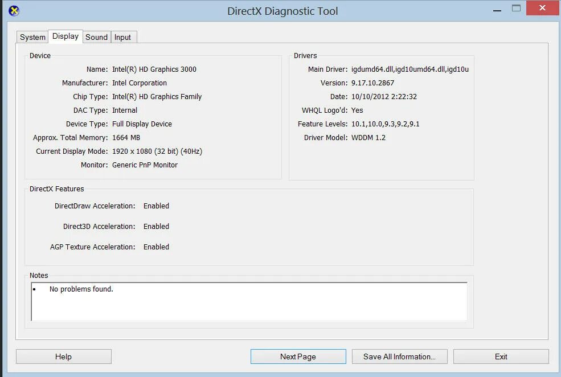Screen dimensions: 561x377
Task: Click the 'Manufacturer:' label
Action: (x=85, y=83)
